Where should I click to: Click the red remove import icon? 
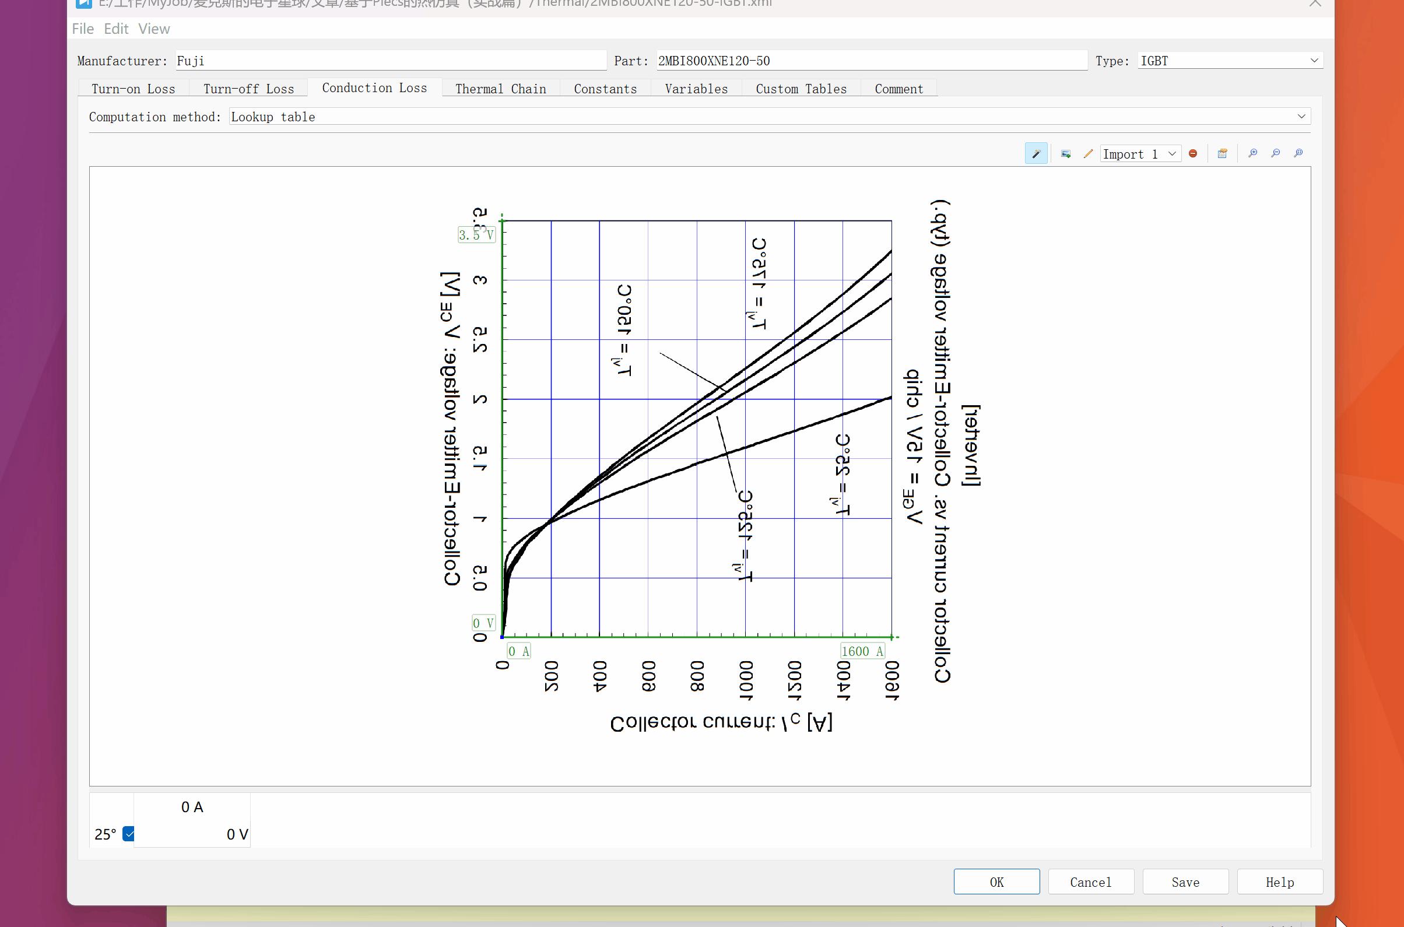[1193, 154]
